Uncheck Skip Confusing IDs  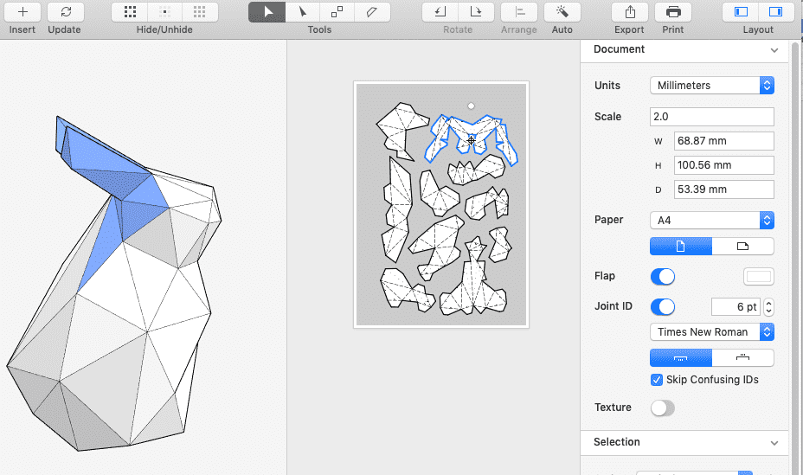(x=656, y=380)
